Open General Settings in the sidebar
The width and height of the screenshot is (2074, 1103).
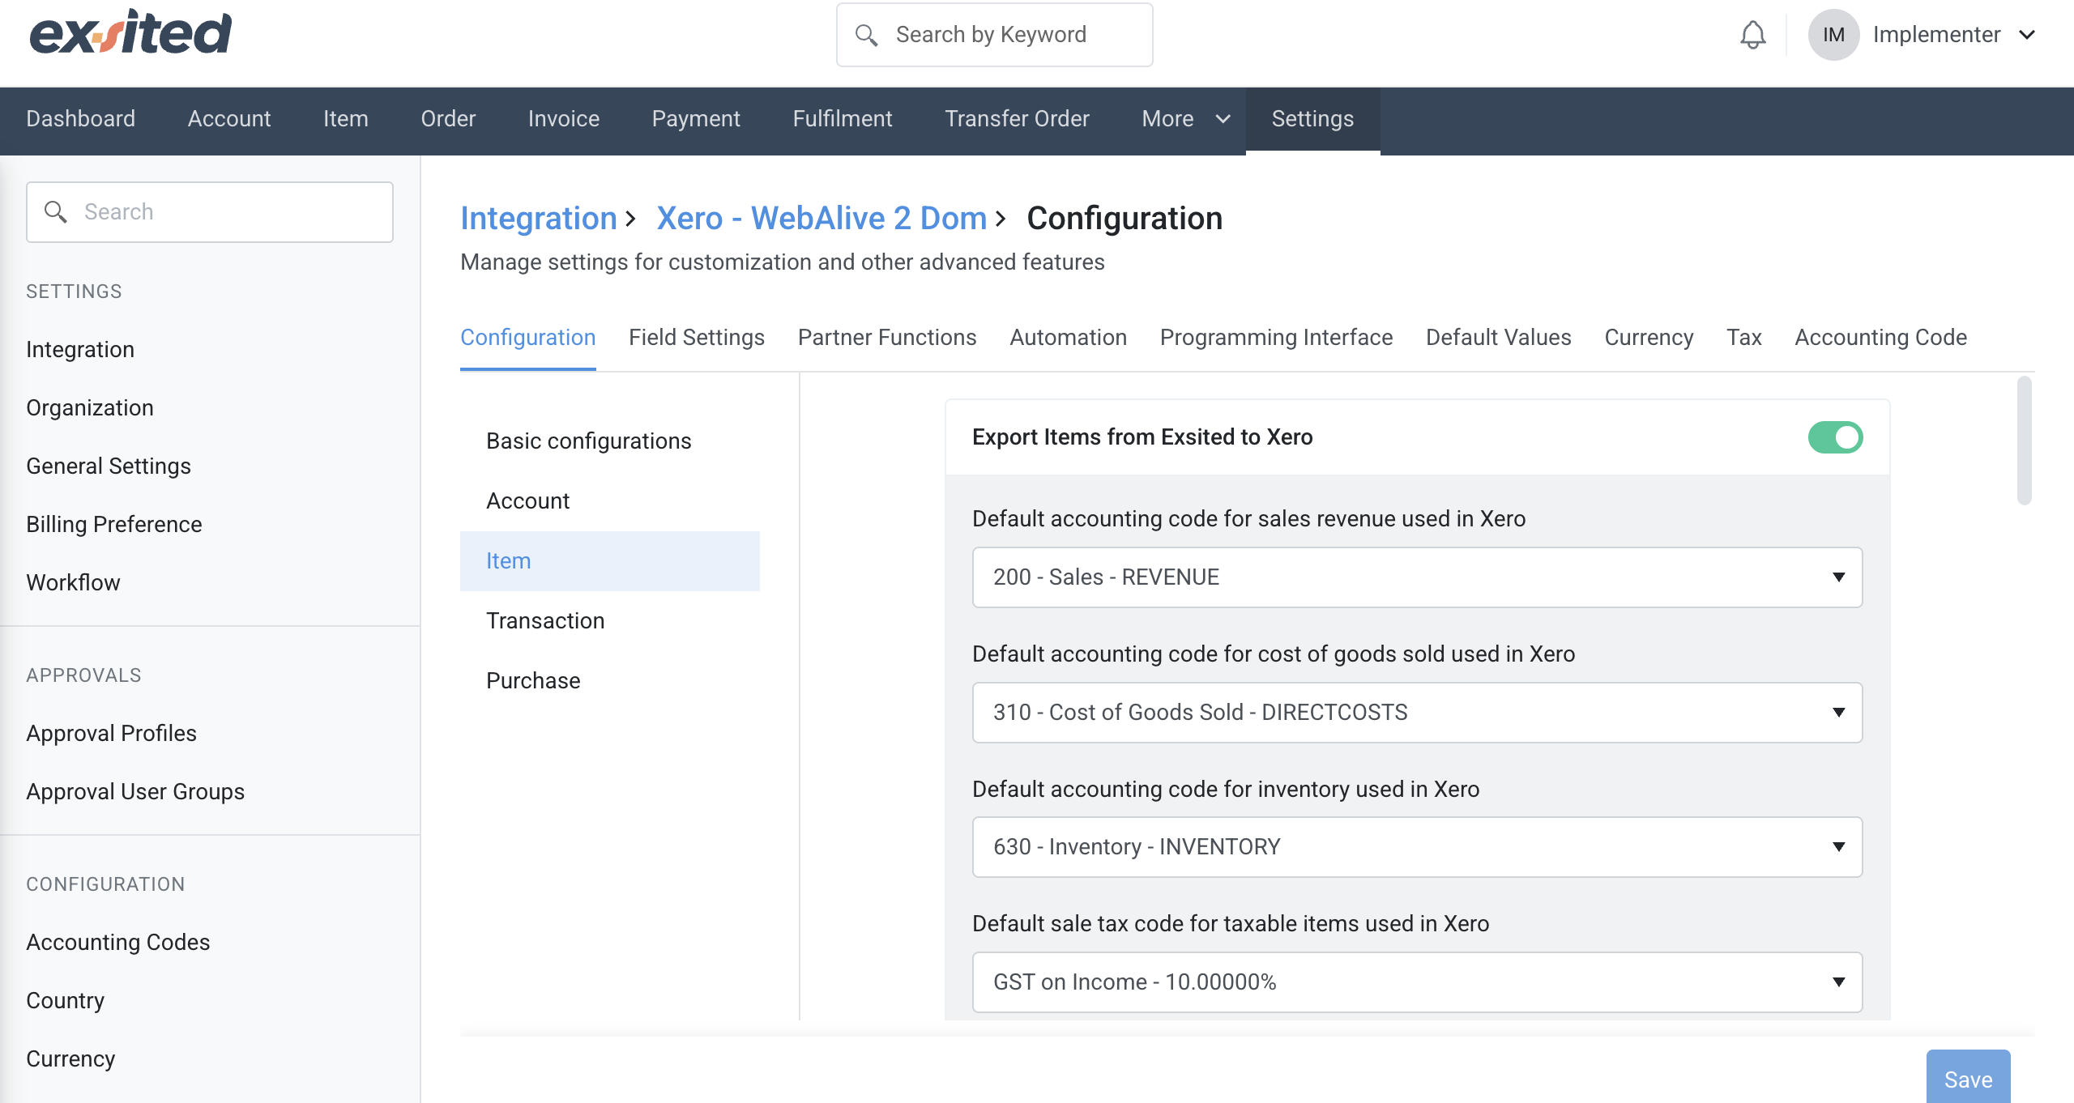(x=109, y=466)
